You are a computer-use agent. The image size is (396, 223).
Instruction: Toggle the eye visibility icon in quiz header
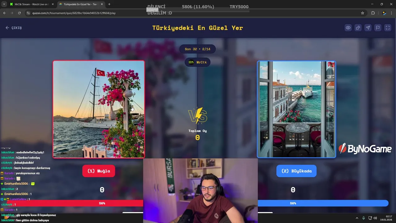point(348,28)
